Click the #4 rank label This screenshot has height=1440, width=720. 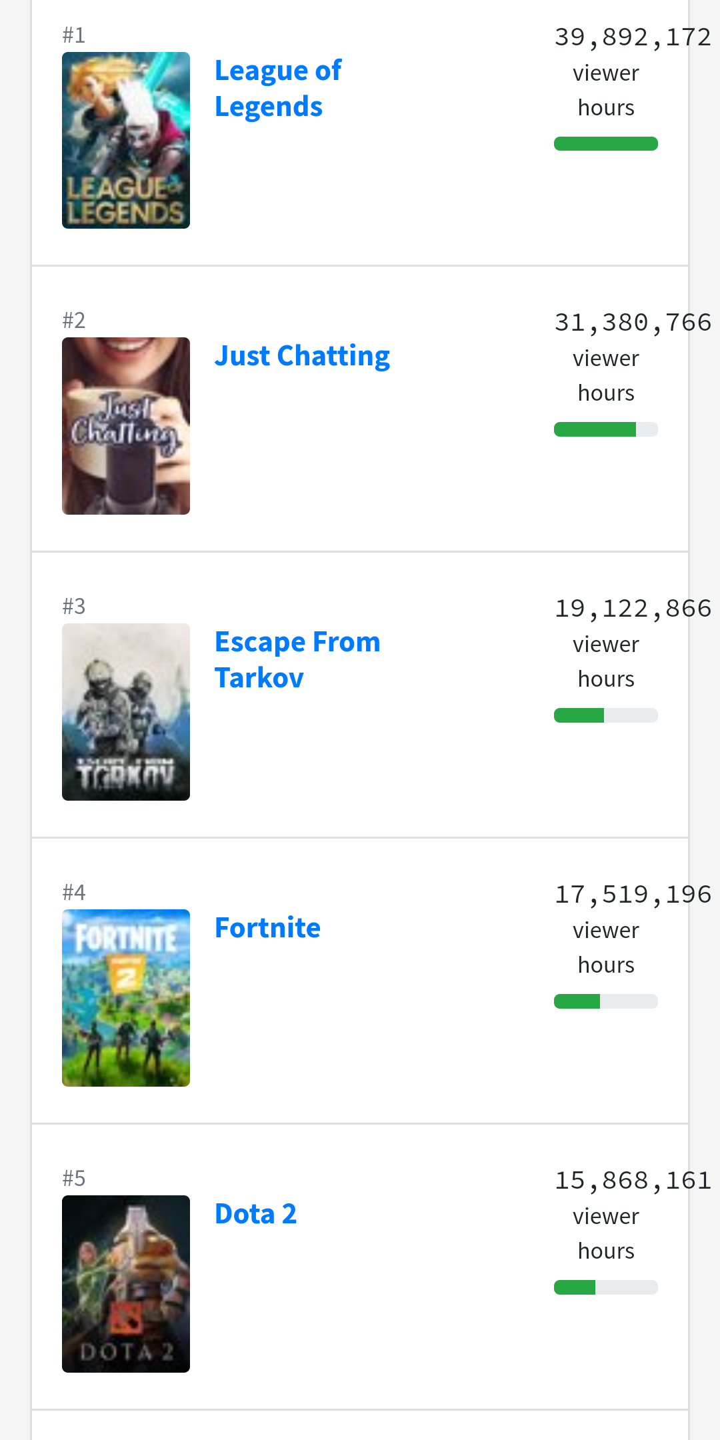[74, 892]
